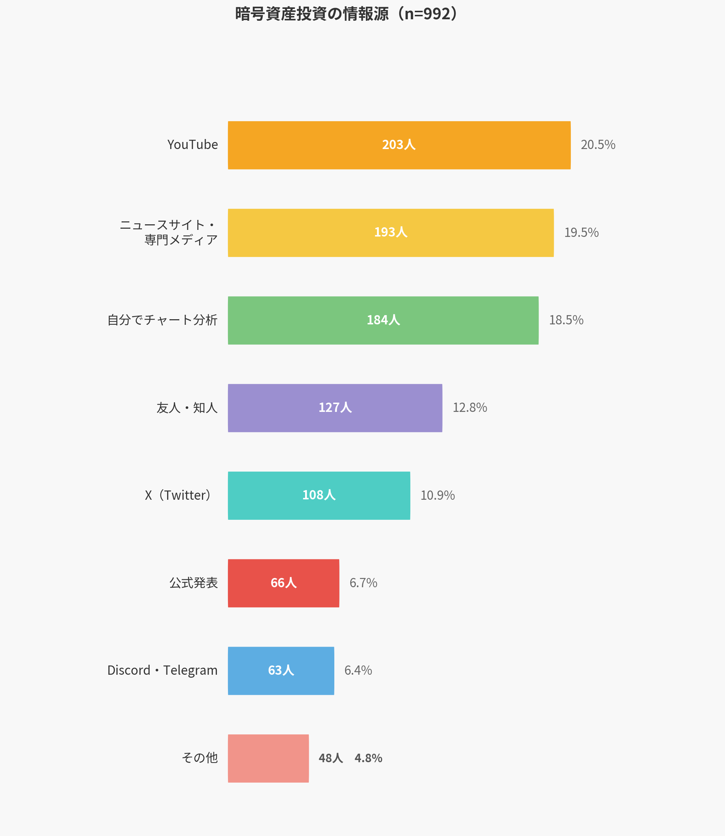The image size is (725, 836).
Task: Click the 自分でチャート分析 axis label
Action: tap(162, 320)
